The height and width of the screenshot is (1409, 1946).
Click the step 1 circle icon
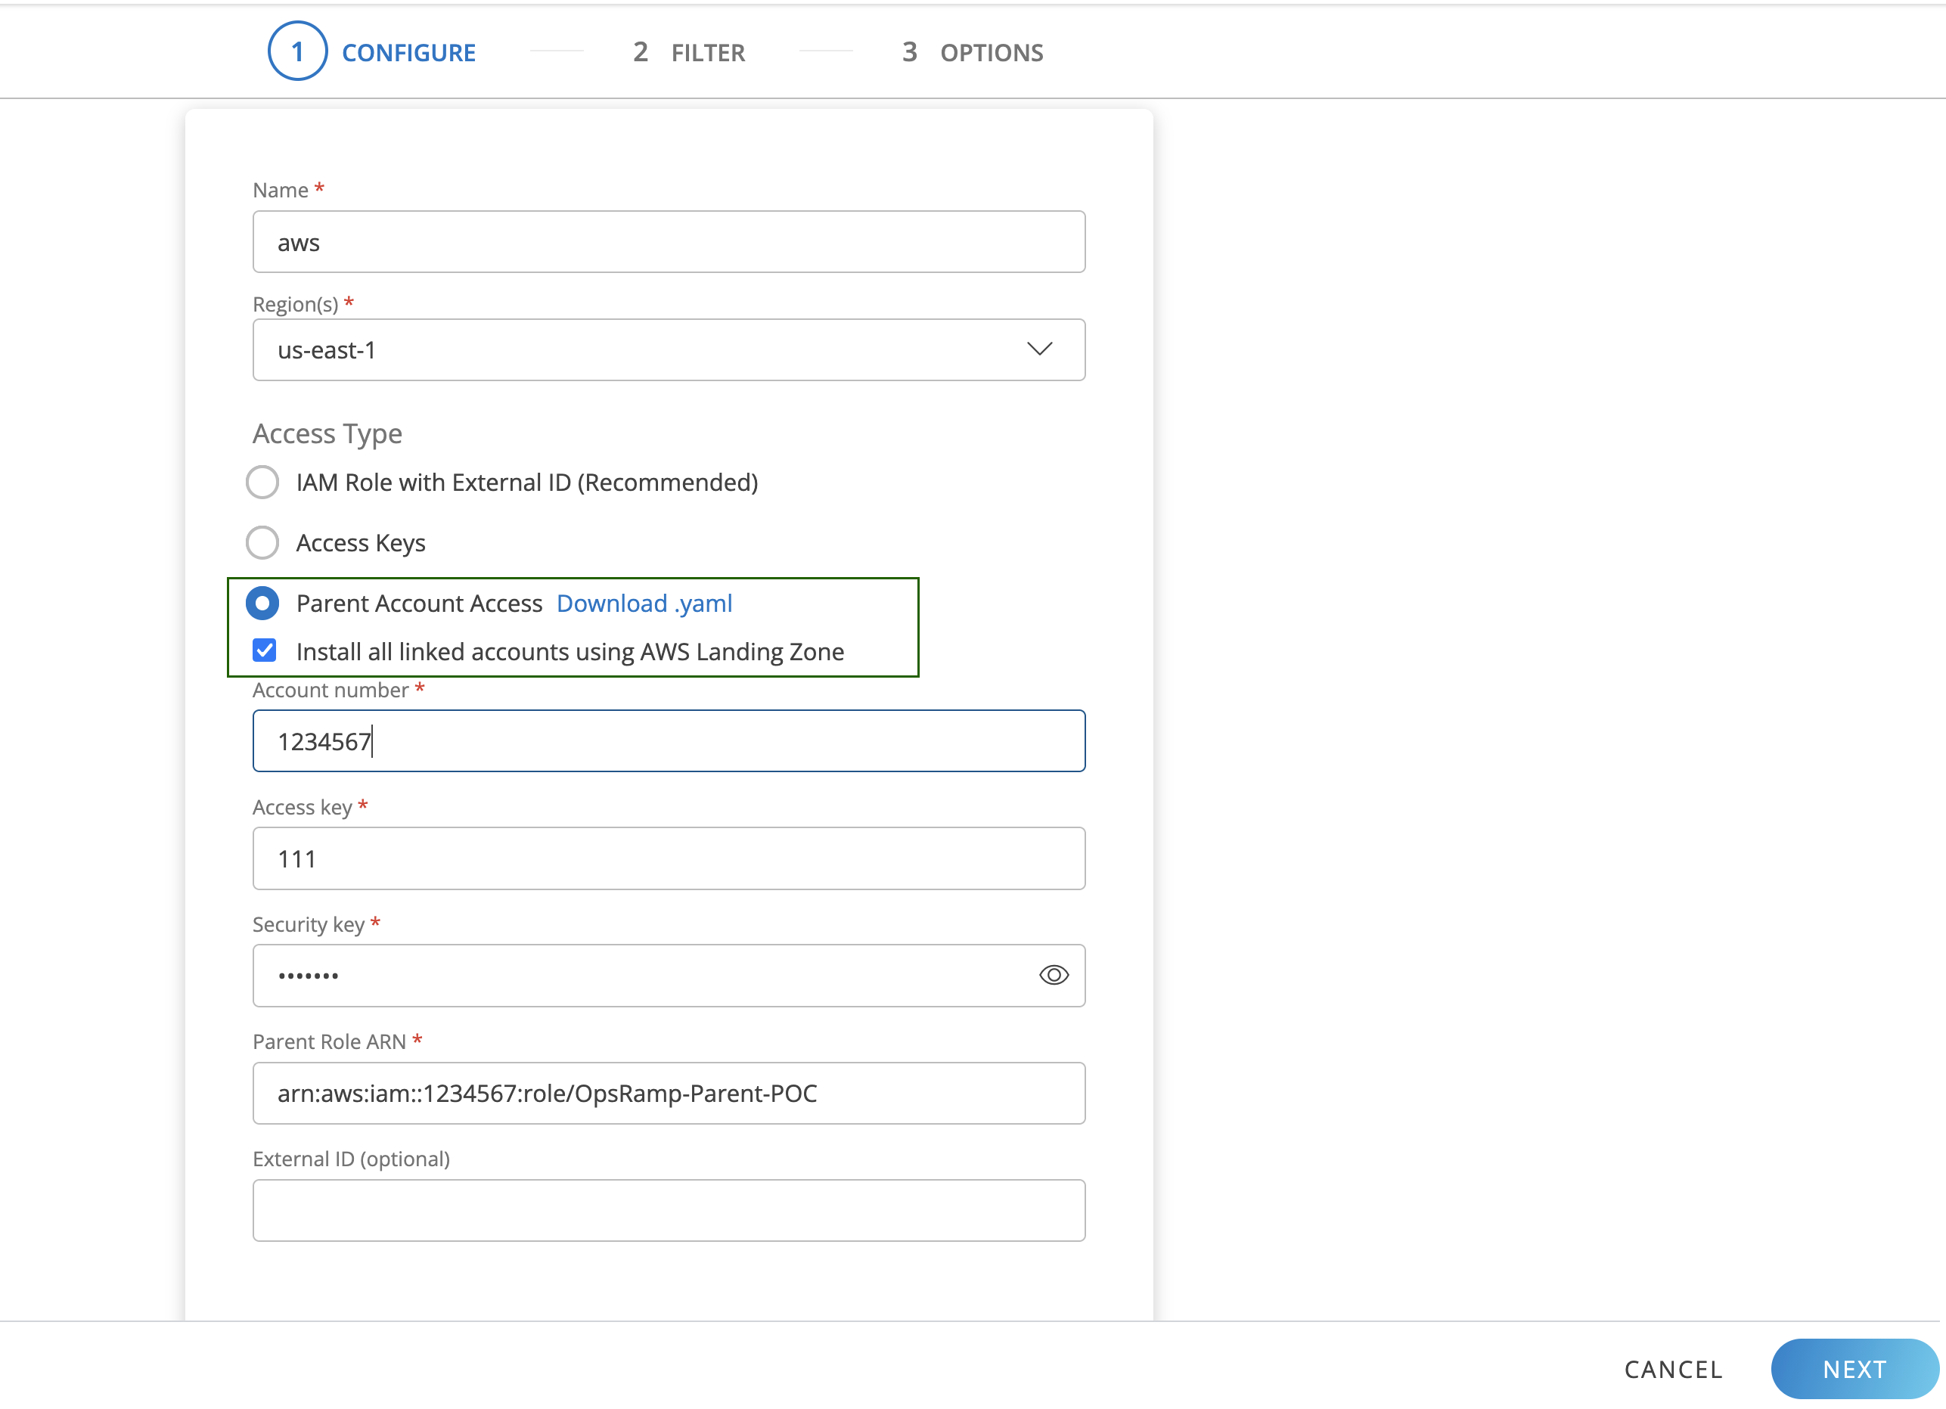coord(297,51)
